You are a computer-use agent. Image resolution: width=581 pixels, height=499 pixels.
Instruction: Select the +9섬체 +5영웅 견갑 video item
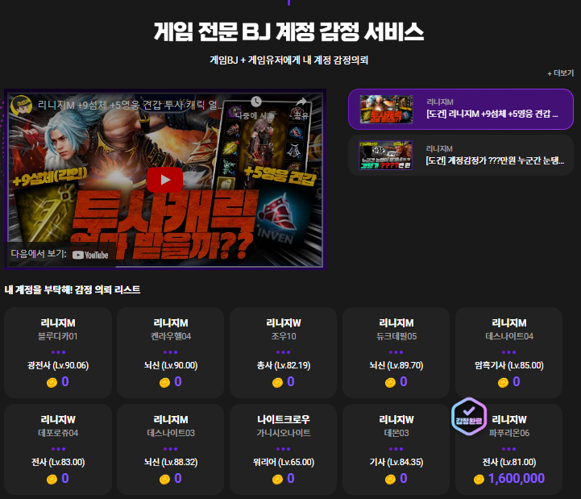(461, 109)
